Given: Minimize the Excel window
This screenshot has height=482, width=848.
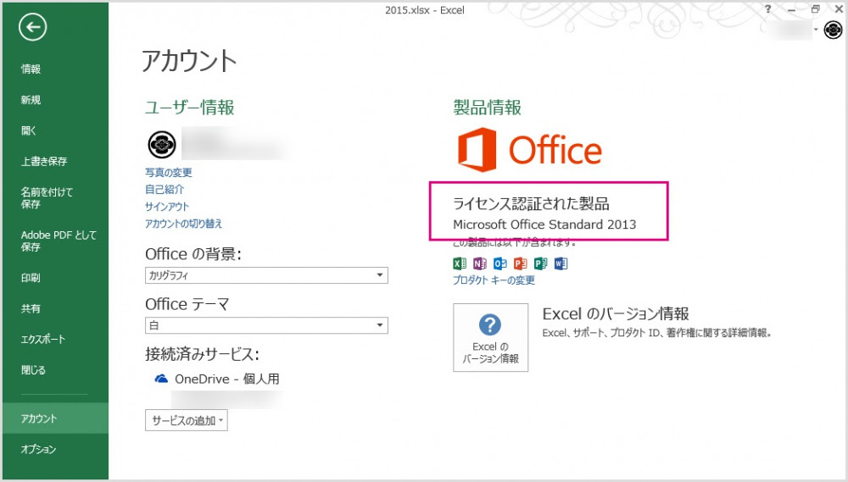Looking at the screenshot, I should point(792,9).
